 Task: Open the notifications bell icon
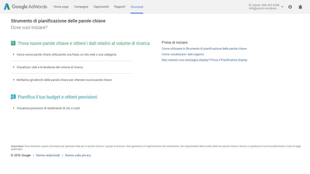point(300,7)
